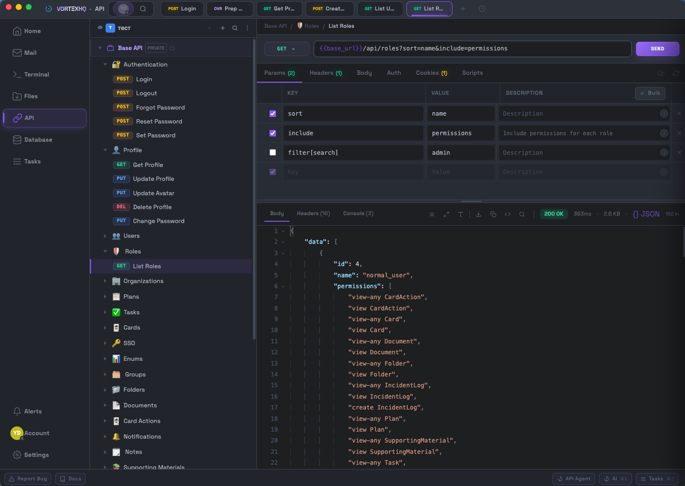
Task: Delete the filter[search] parameter row
Action: coord(679,153)
